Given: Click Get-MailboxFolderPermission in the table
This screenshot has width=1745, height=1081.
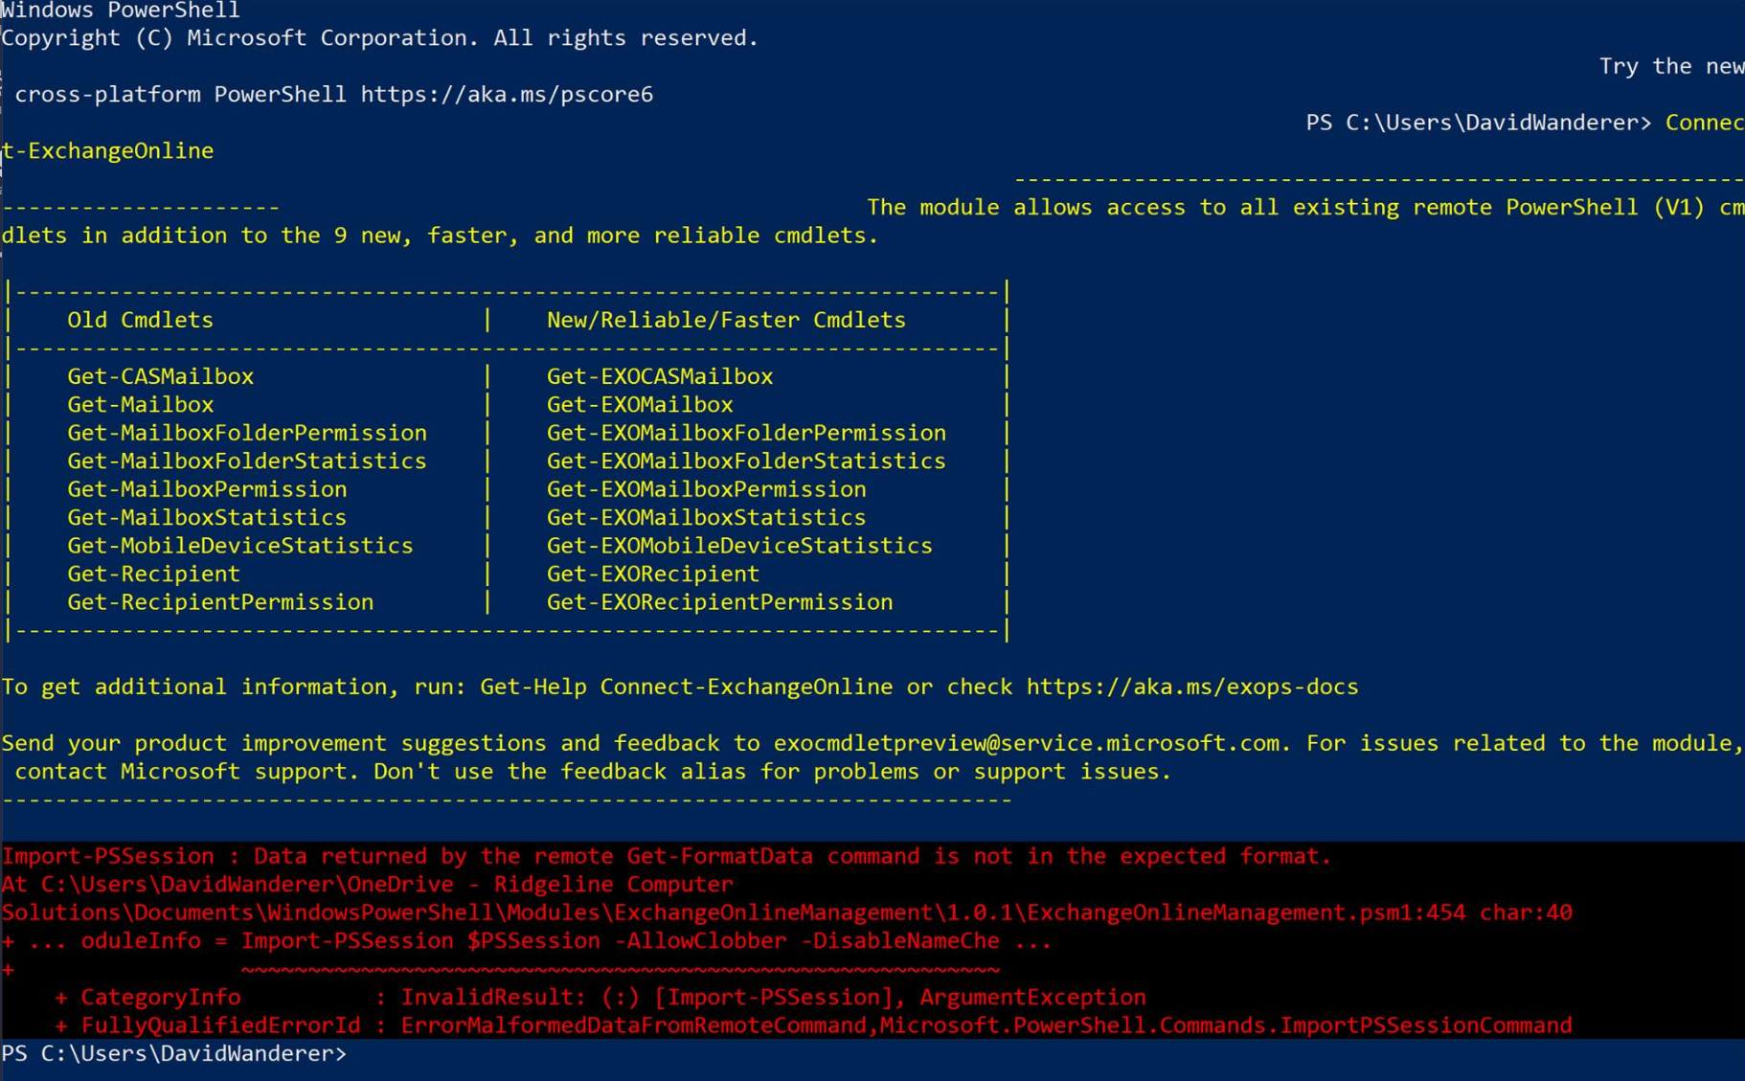Looking at the screenshot, I should pyautogui.click(x=246, y=434).
